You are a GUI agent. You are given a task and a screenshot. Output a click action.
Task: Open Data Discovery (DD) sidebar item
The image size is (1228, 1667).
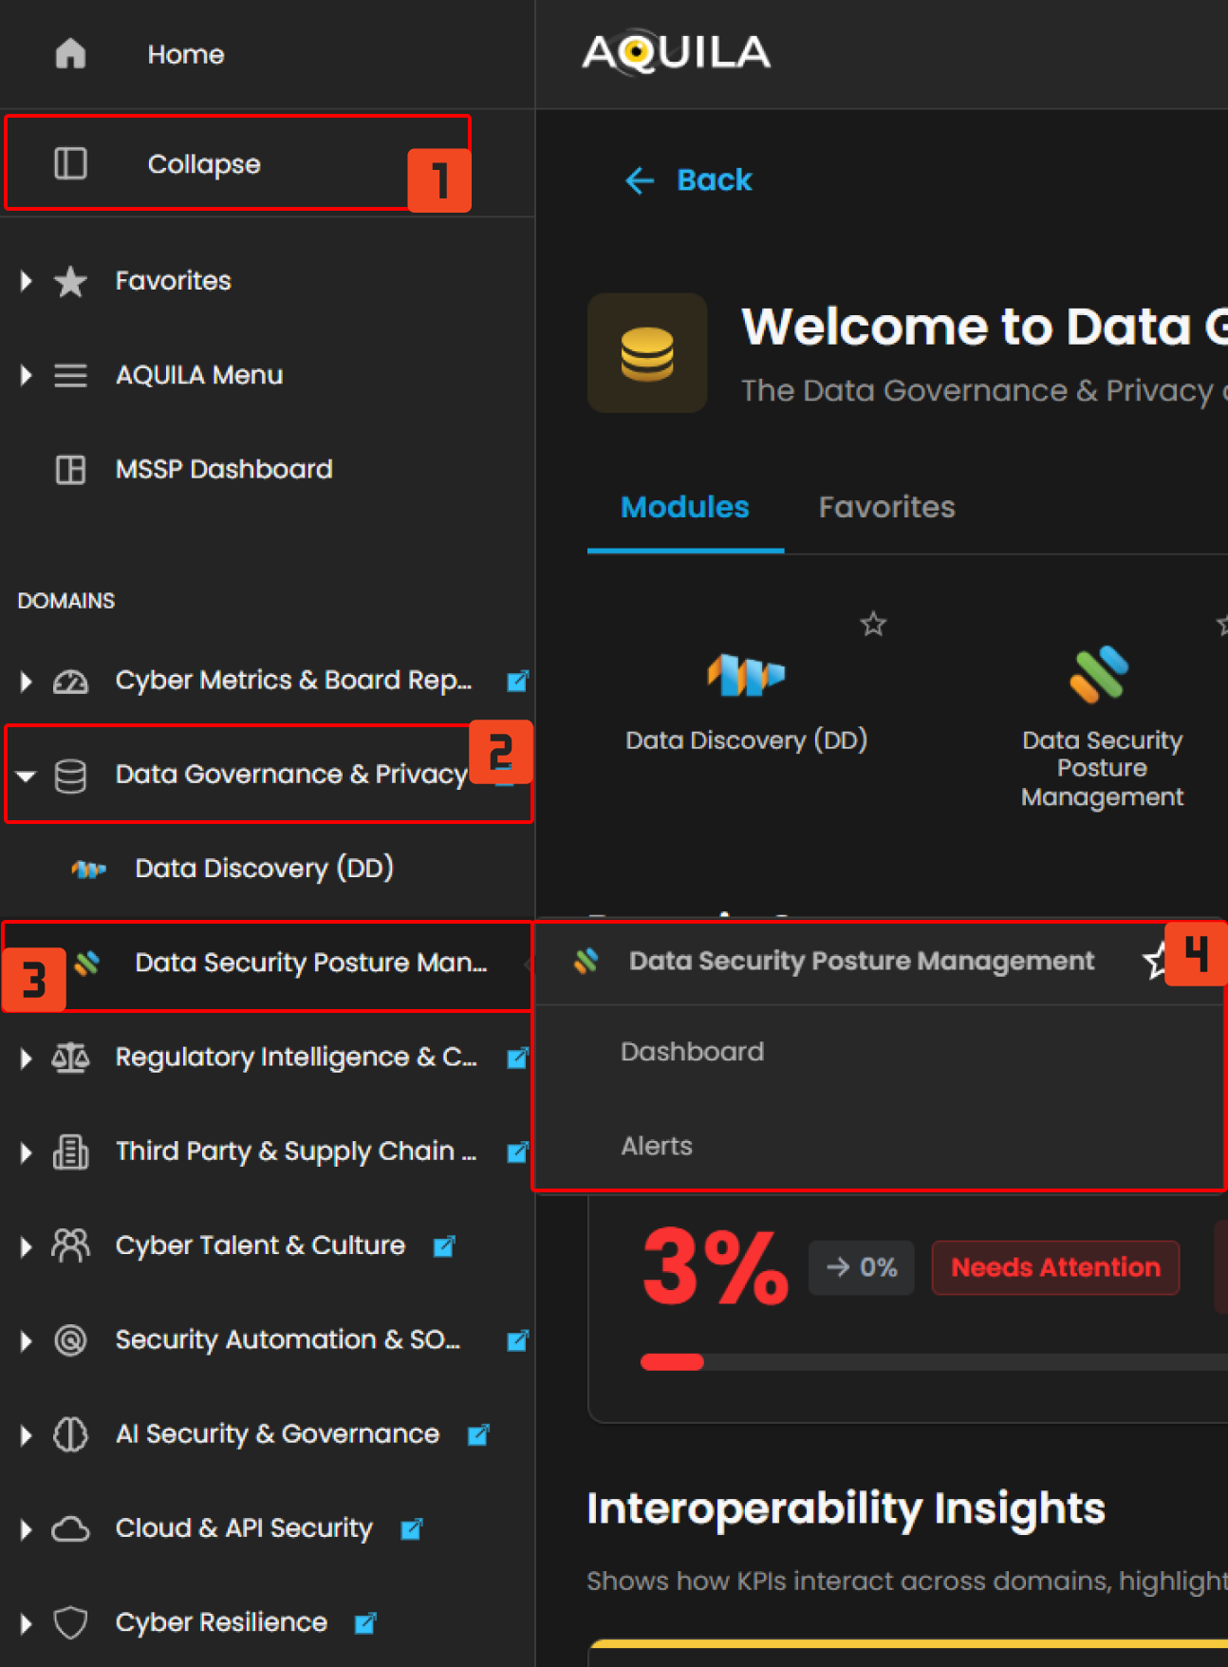pyautogui.click(x=264, y=869)
